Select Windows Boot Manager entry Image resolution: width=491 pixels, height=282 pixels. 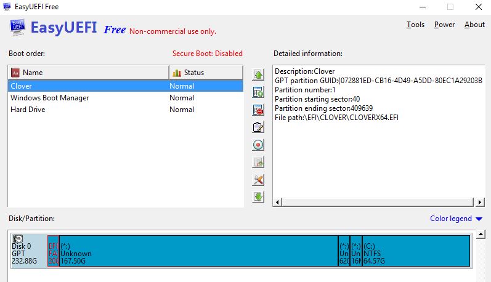tap(125, 98)
